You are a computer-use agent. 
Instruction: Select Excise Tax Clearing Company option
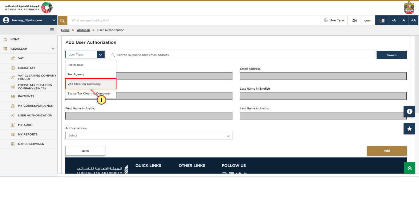coord(91,93)
